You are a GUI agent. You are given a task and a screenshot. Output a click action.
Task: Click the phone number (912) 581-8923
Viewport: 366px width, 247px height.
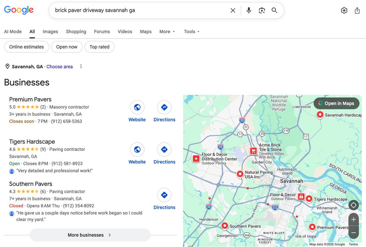(x=67, y=164)
